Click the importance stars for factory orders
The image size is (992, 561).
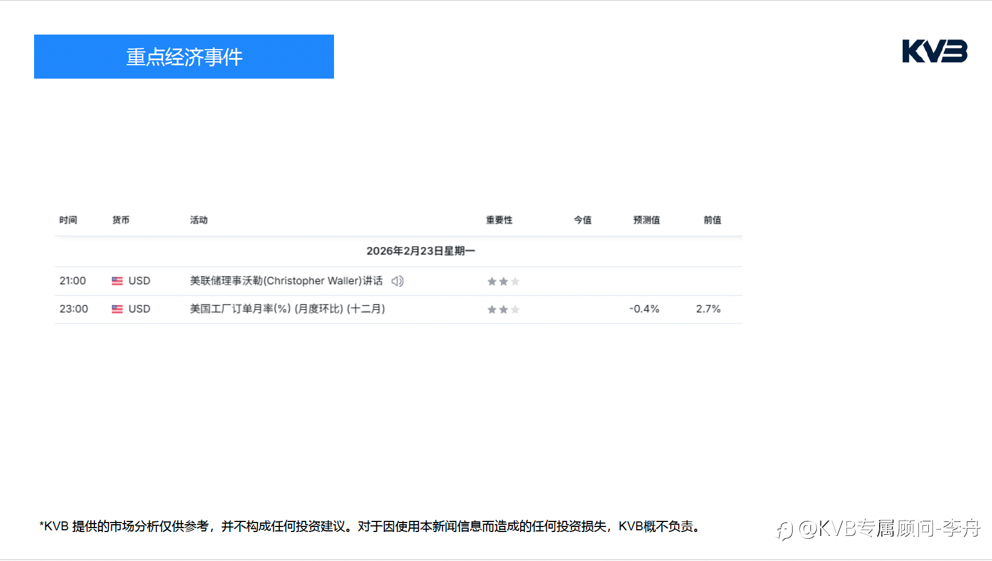503,309
